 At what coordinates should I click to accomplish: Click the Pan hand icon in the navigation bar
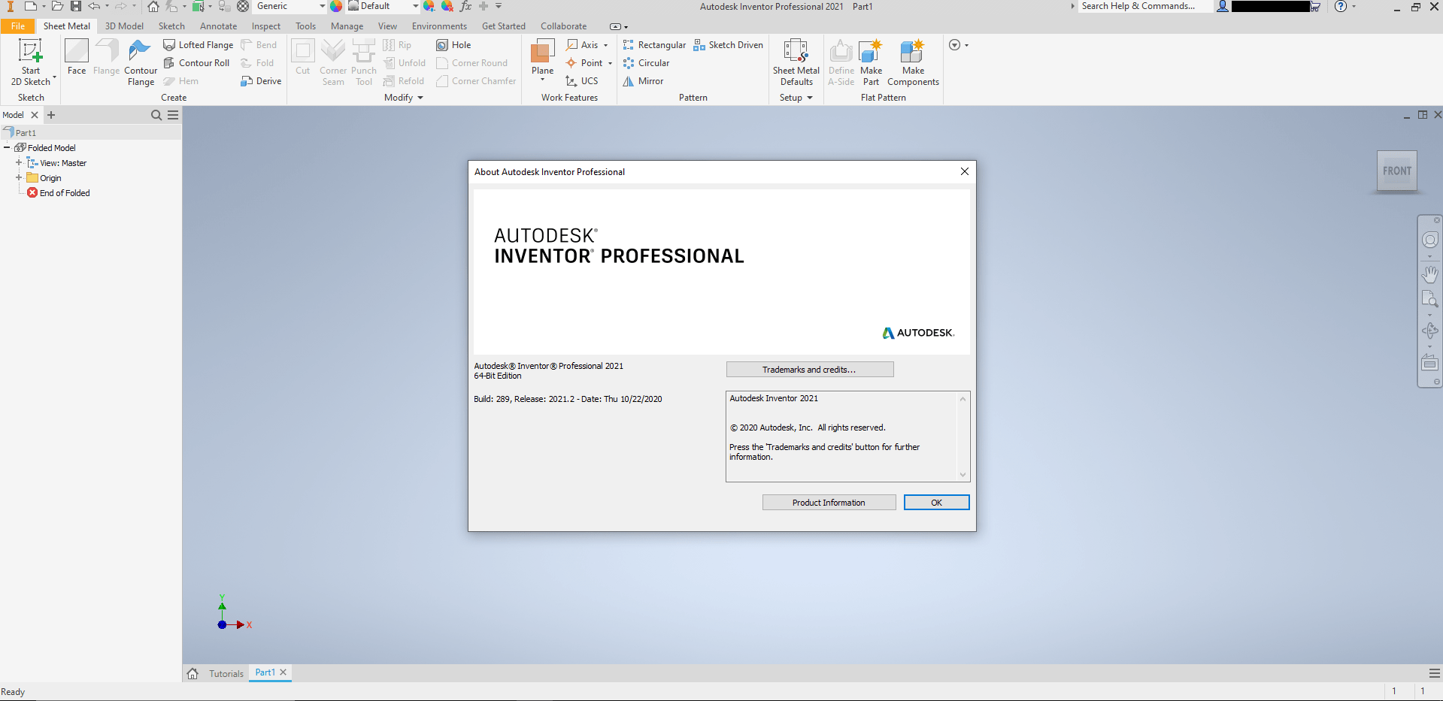[x=1429, y=274]
